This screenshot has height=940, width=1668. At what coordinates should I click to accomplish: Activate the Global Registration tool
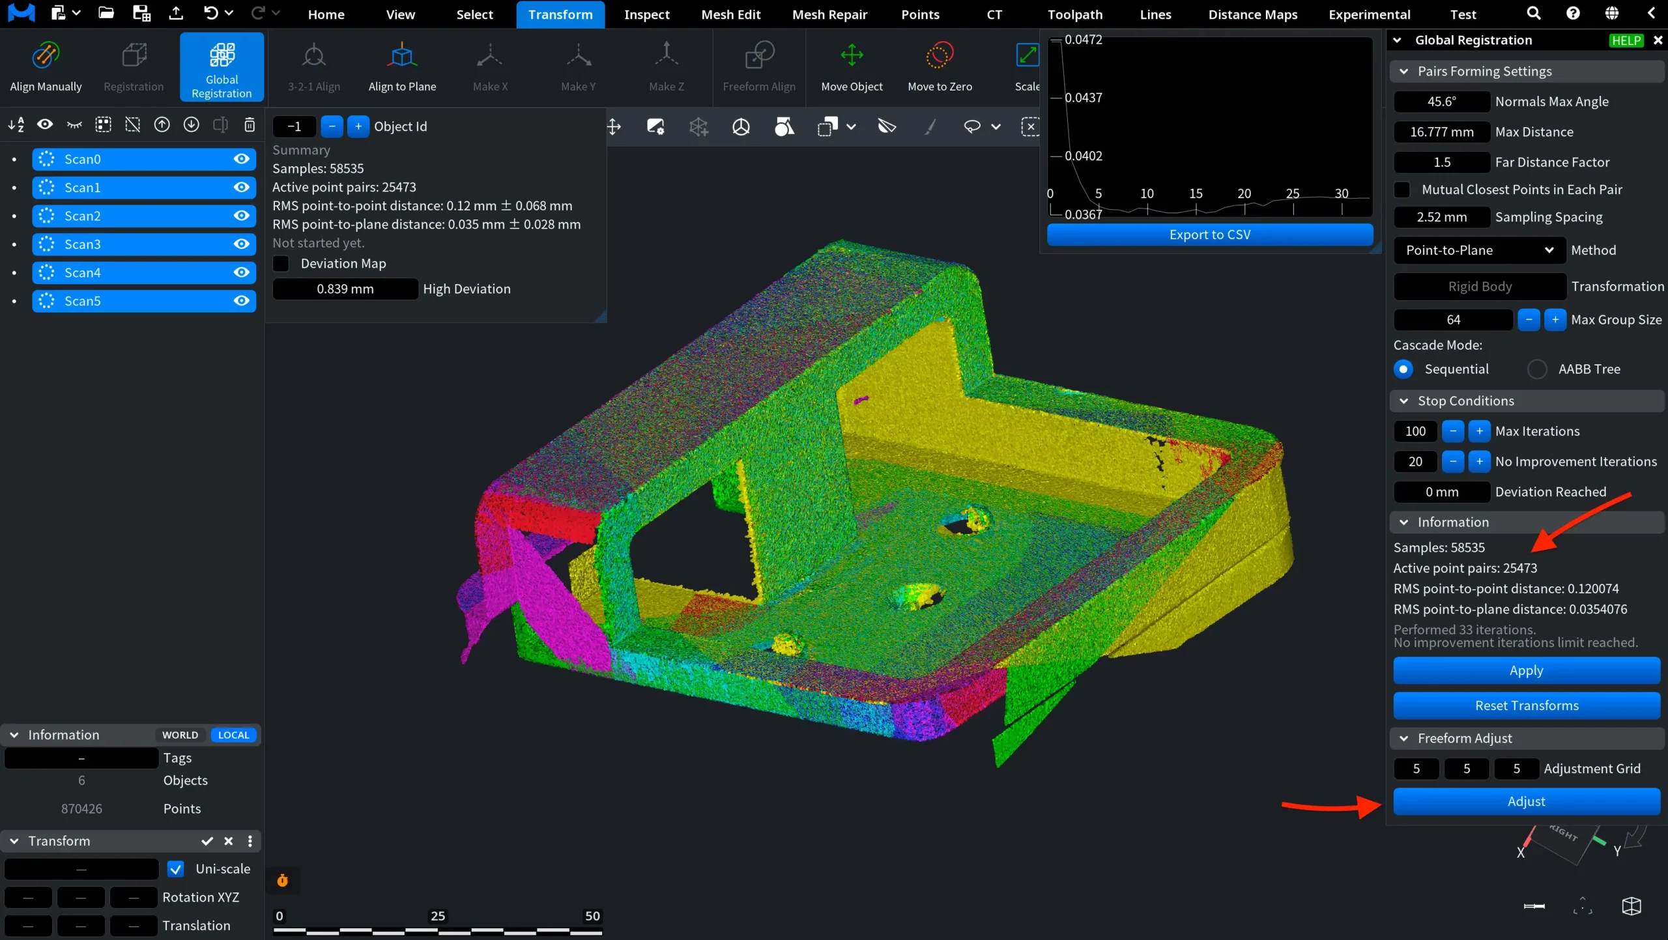point(222,67)
